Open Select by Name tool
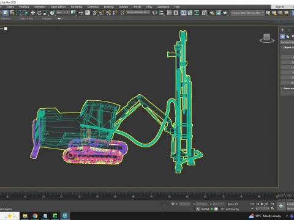294x220 pixels. tap(12, 13)
